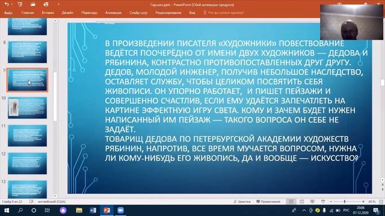Toggle the Примечания comments pane button
The image size is (385, 216).
[268, 202]
